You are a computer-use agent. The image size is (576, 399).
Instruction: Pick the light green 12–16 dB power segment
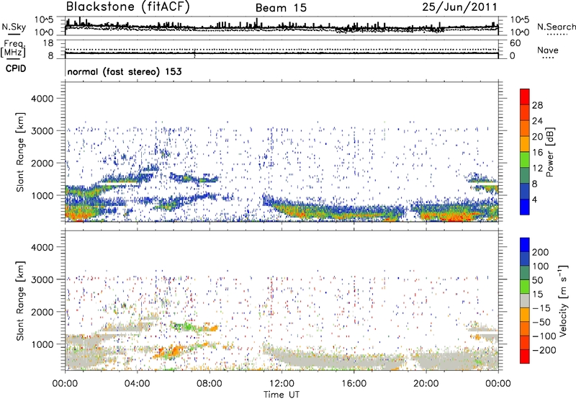click(525, 160)
